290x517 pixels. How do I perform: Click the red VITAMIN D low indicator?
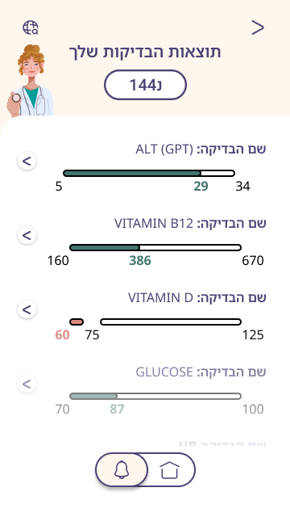pos(77,322)
